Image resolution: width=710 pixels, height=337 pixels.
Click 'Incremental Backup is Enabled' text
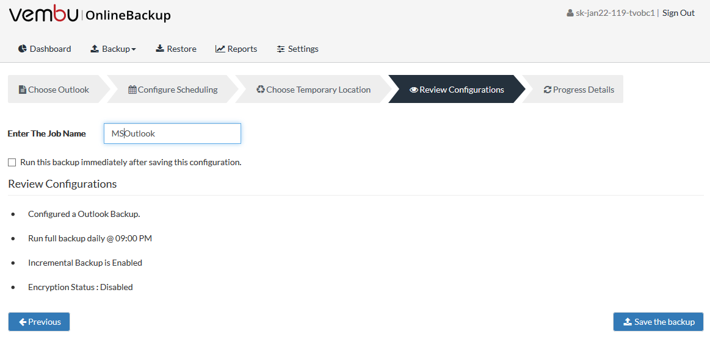coord(85,263)
